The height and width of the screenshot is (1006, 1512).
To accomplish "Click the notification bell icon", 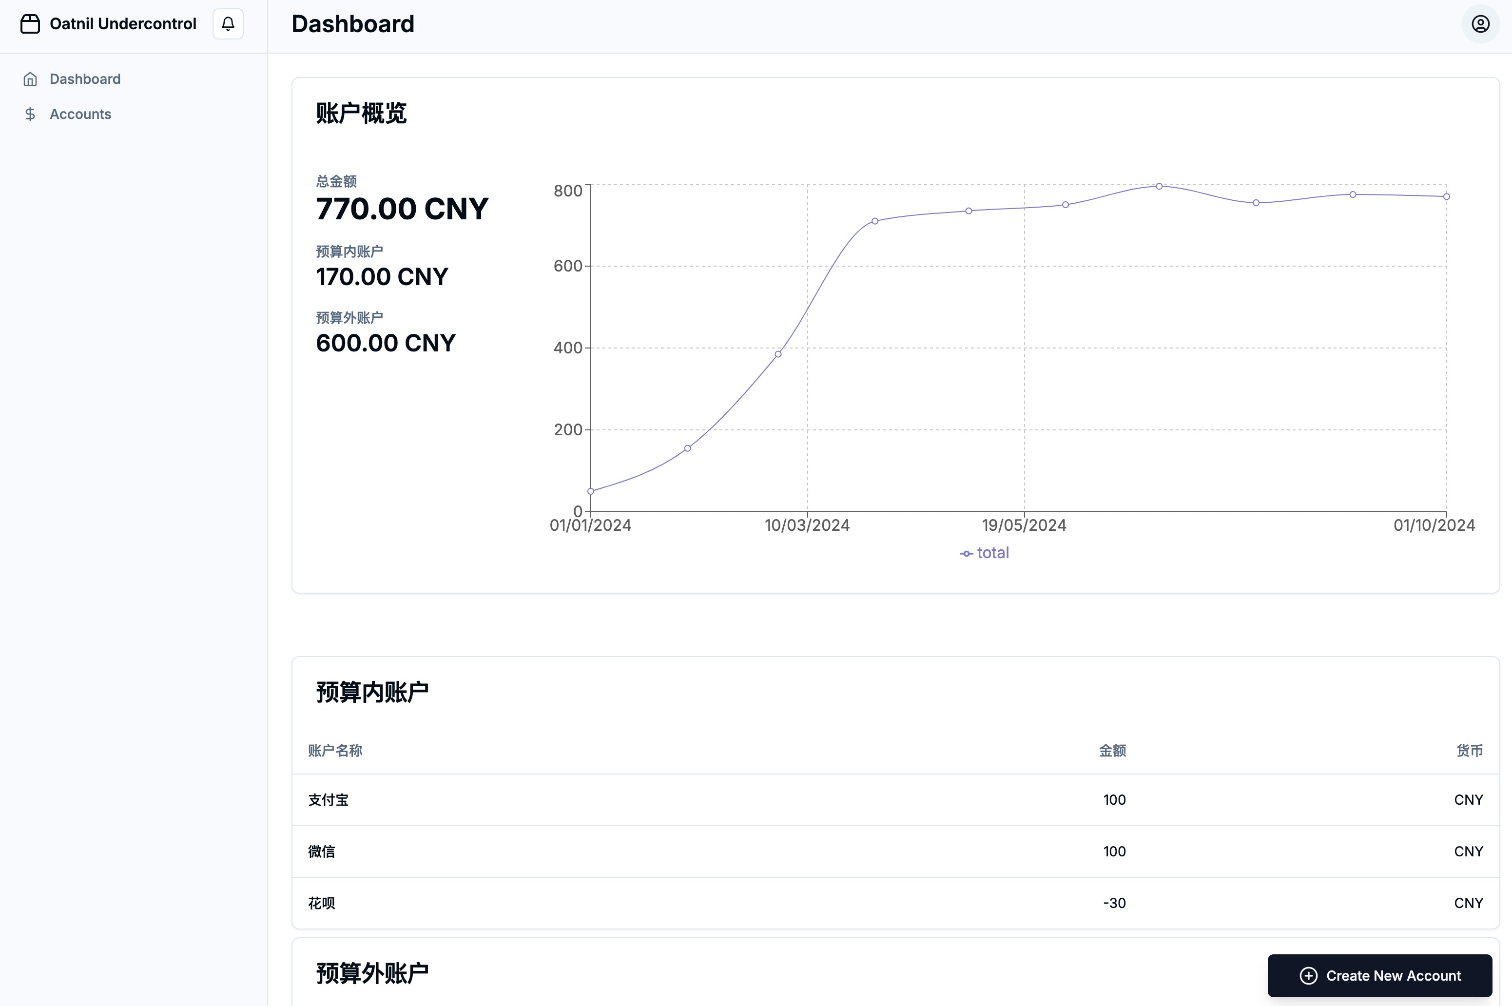I will (228, 24).
